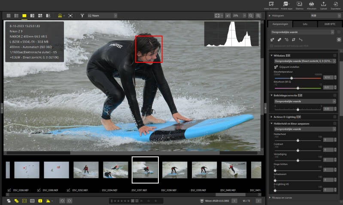Select the highlighted yellow image viewer mode
This screenshot has height=205, width=343.
[24, 15]
